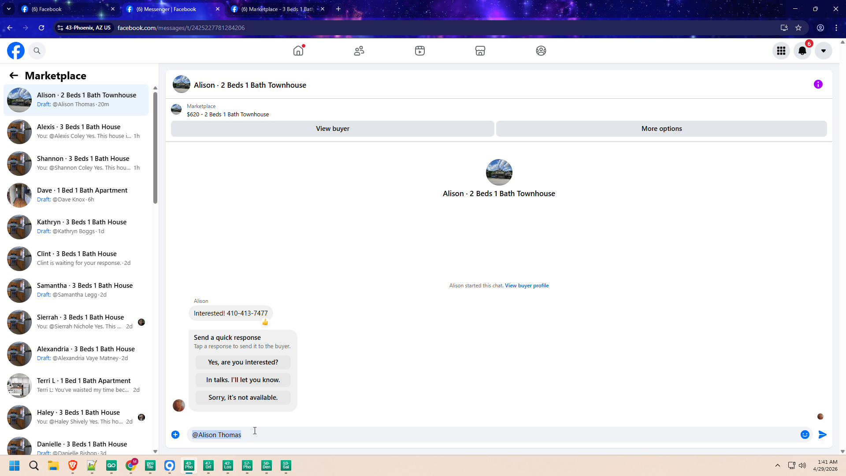Expand the account dropdown arrow
Screen dimensions: 846x476
823,51
